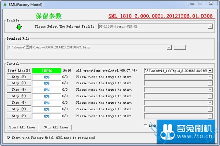Screen dimensions: 220x146
Task: Click the Stop (5) button
Action: click(19, 96)
